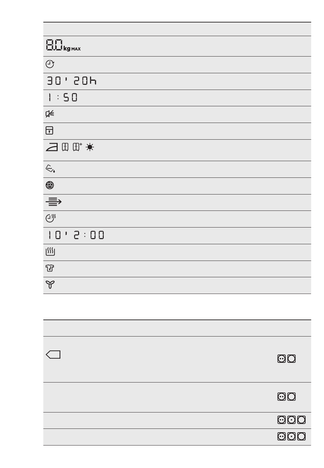Click the fan cooling phase icon
This screenshot has width=324, height=468.
pos(50,285)
